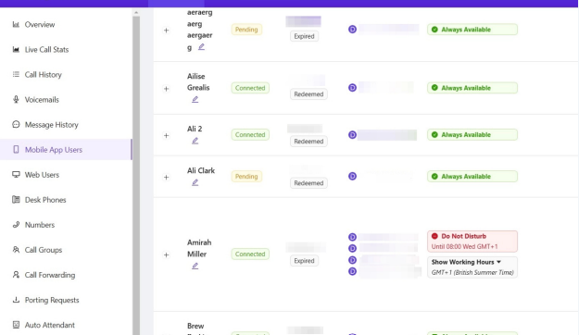The image size is (579, 335).
Task: Click Pending status of Ali Clark
Action: [246, 177]
